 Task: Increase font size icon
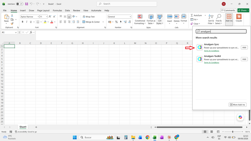tap(50, 17)
